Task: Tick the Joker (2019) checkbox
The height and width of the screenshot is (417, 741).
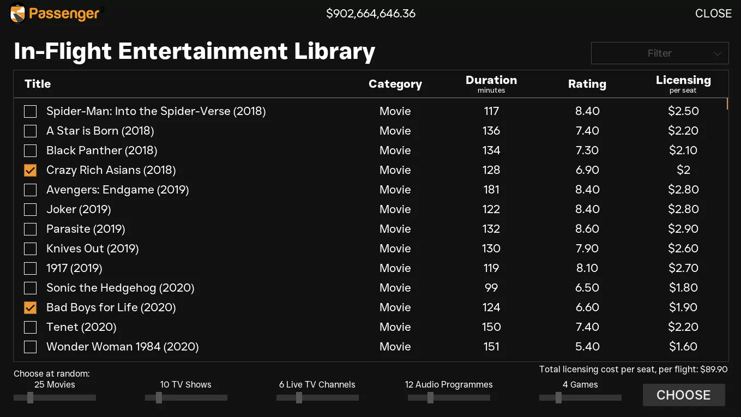Action: pyautogui.click(x=31, y=209)
